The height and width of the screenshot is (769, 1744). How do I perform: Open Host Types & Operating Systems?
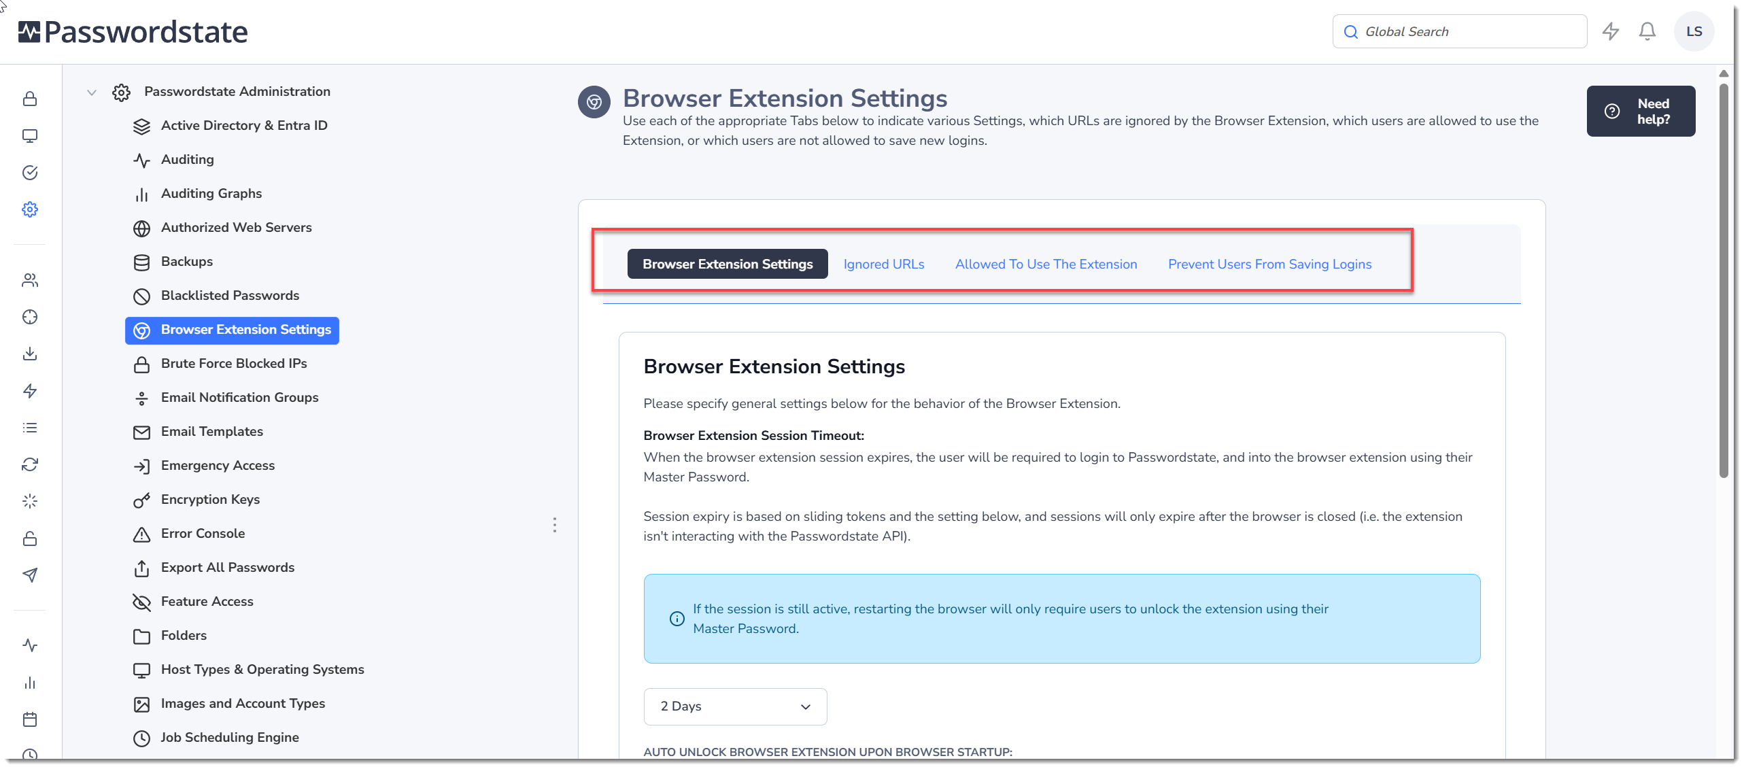[262, 669]
